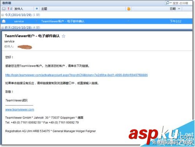Sort messages by 发件人 column

click(18, 9)
